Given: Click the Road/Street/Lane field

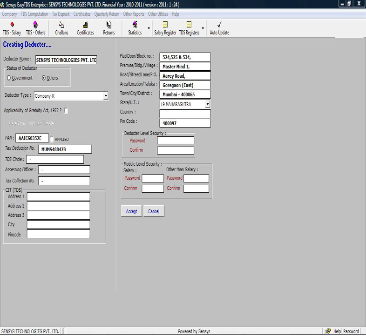Looking at the screenshot, I should coord(185,76).
